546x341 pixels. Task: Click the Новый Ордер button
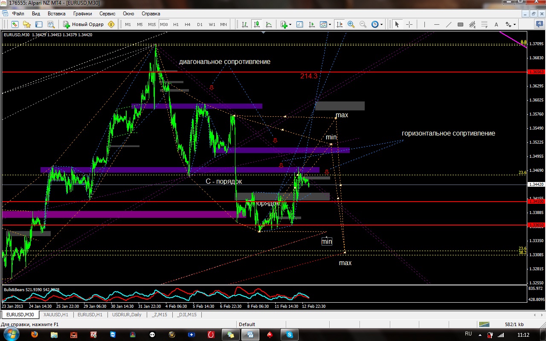[x=84, y=24]
